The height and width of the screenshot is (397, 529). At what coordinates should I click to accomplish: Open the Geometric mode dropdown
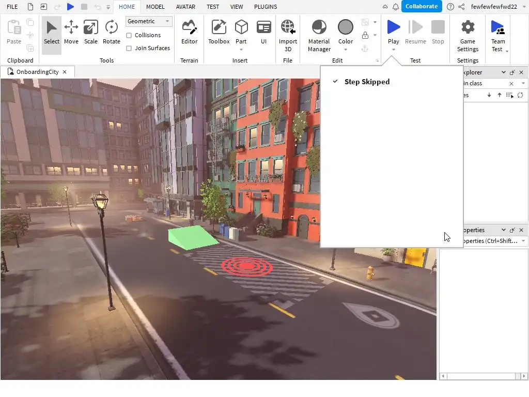pos(149,21)
